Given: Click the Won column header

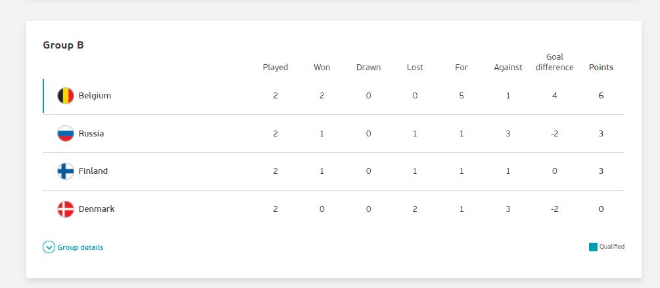Looking at the screenshot, I should tap(322, 67).
